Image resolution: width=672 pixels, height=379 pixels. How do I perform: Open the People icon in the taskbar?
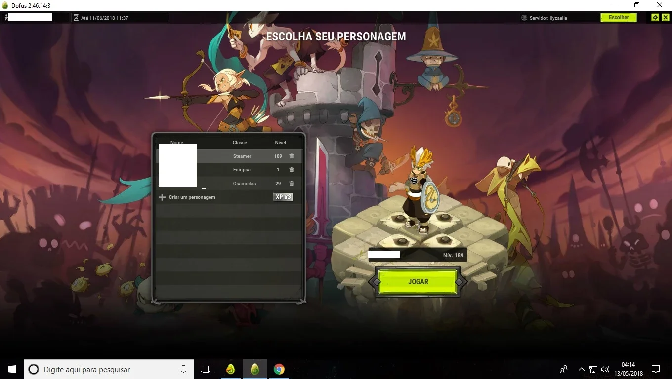(564, 369)
